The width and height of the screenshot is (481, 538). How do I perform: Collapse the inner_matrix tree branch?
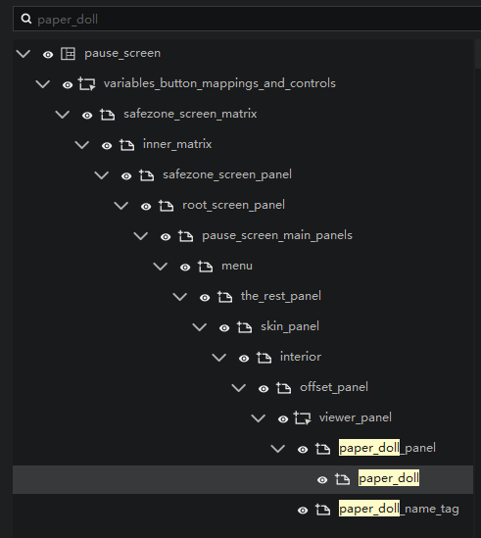pyautogui.click(x=82, y=145)
